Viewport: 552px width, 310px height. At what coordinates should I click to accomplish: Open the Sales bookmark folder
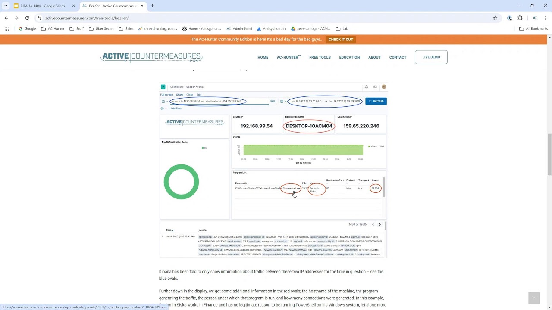pyautogui.click(x=126, y=28)
